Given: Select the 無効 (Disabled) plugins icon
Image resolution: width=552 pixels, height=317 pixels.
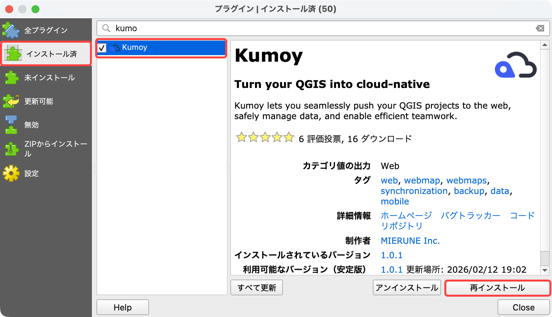Looking at the screenshot, I should [11, 124].
